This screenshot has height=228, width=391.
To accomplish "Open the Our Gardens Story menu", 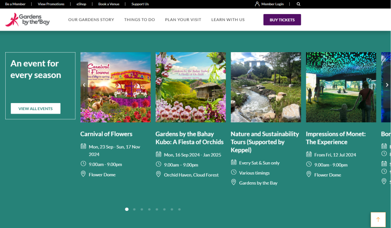I will [x=91, y=20].
